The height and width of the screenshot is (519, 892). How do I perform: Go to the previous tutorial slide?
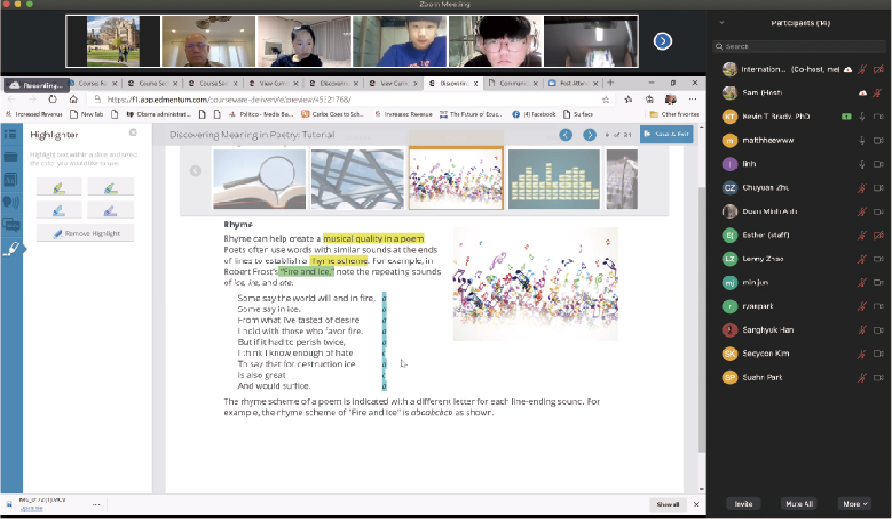pos(566,135)
